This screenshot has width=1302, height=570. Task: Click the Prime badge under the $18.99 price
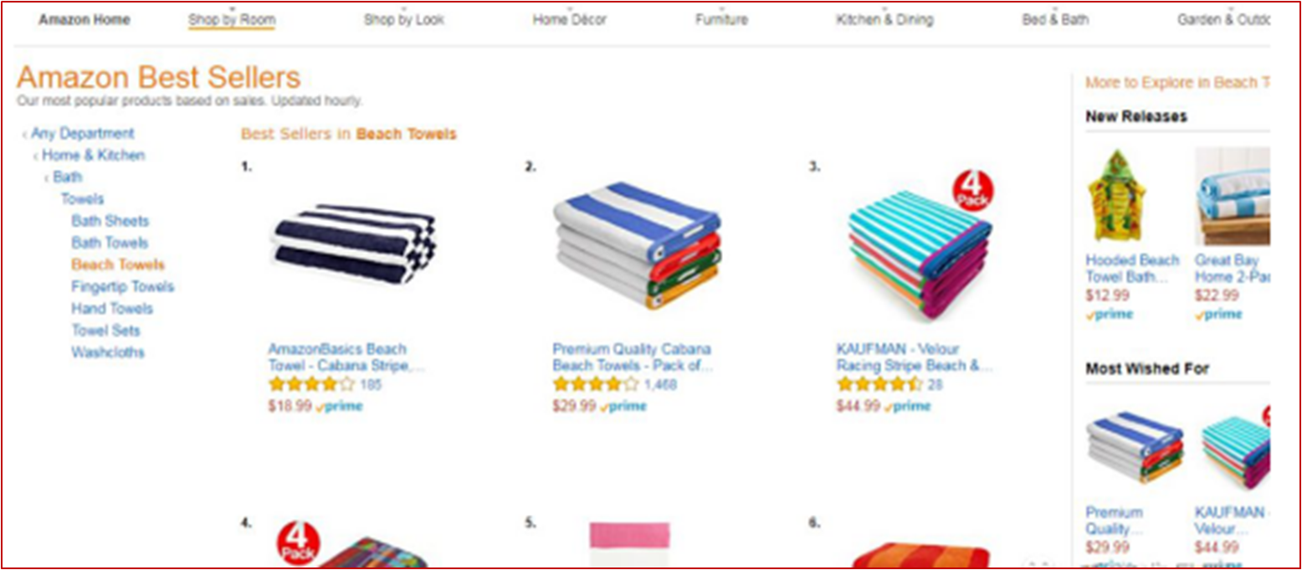click(x=340, y=406)
